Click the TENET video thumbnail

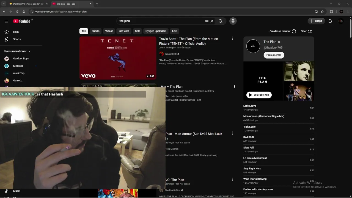(118, 58)
